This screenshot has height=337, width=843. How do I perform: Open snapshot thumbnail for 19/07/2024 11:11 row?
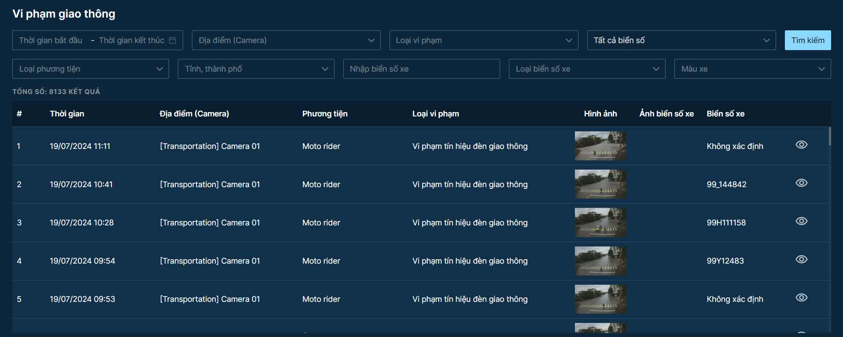600,146
